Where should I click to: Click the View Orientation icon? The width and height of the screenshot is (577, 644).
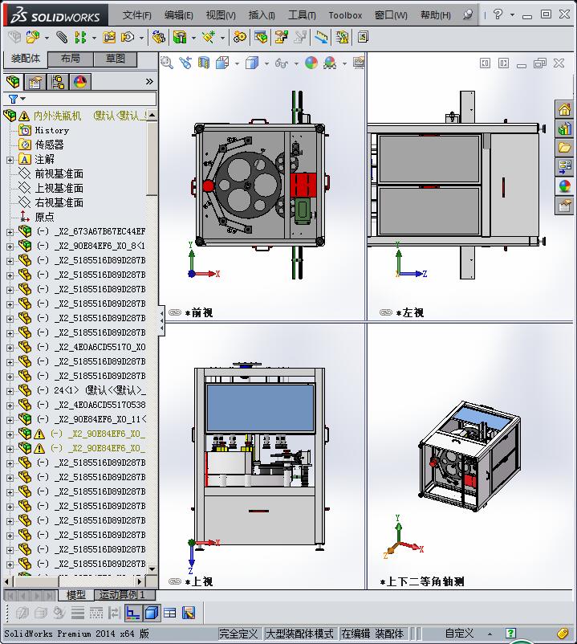(222, 63)
